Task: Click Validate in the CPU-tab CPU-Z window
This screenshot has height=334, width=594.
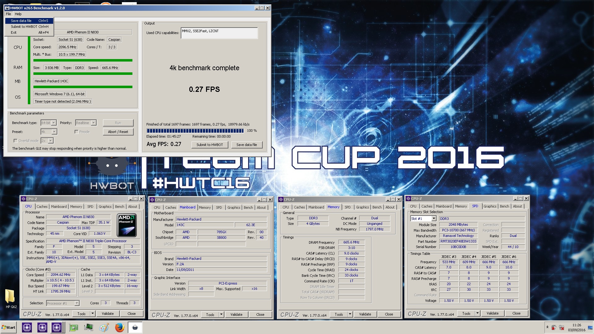Action: (x=108, y=314)
